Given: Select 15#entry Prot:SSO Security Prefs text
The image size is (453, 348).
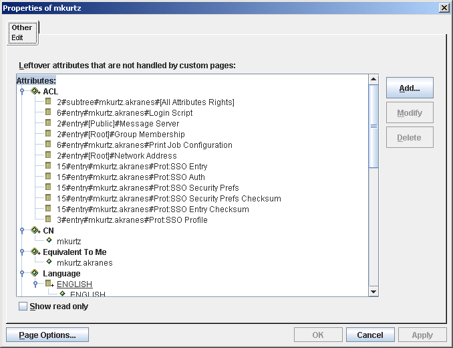Looking at the screenshot, I should (148, 188).
